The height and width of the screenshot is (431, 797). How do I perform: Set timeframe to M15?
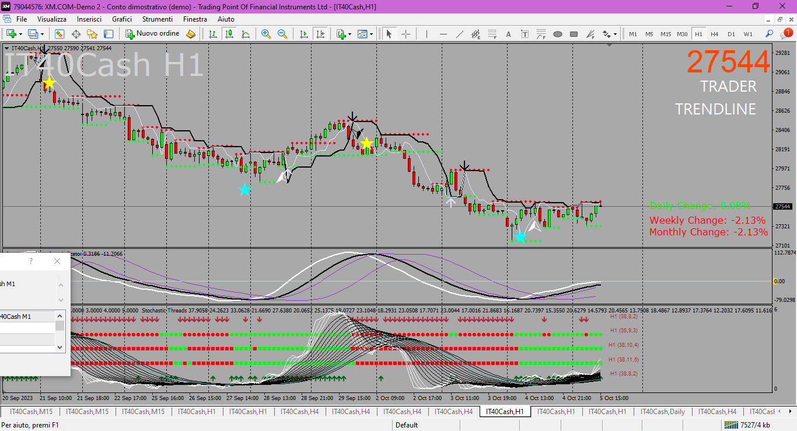[666, 34]
